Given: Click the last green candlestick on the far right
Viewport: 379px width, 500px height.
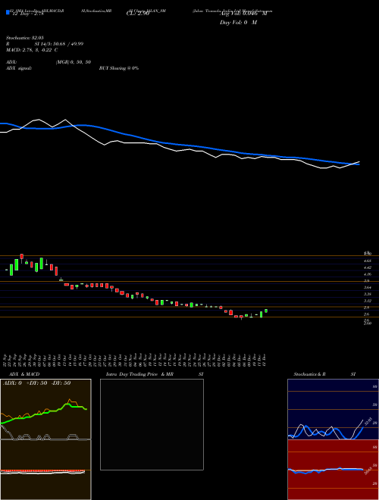Looking at the screenshot, I should pos(266,311).
